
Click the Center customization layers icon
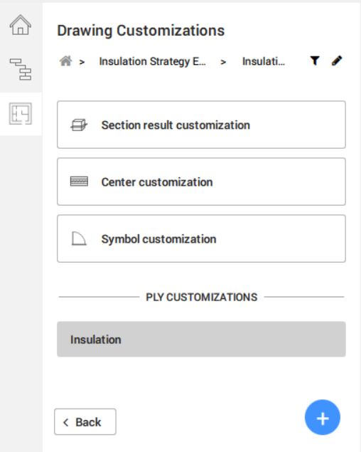point(79,182)
